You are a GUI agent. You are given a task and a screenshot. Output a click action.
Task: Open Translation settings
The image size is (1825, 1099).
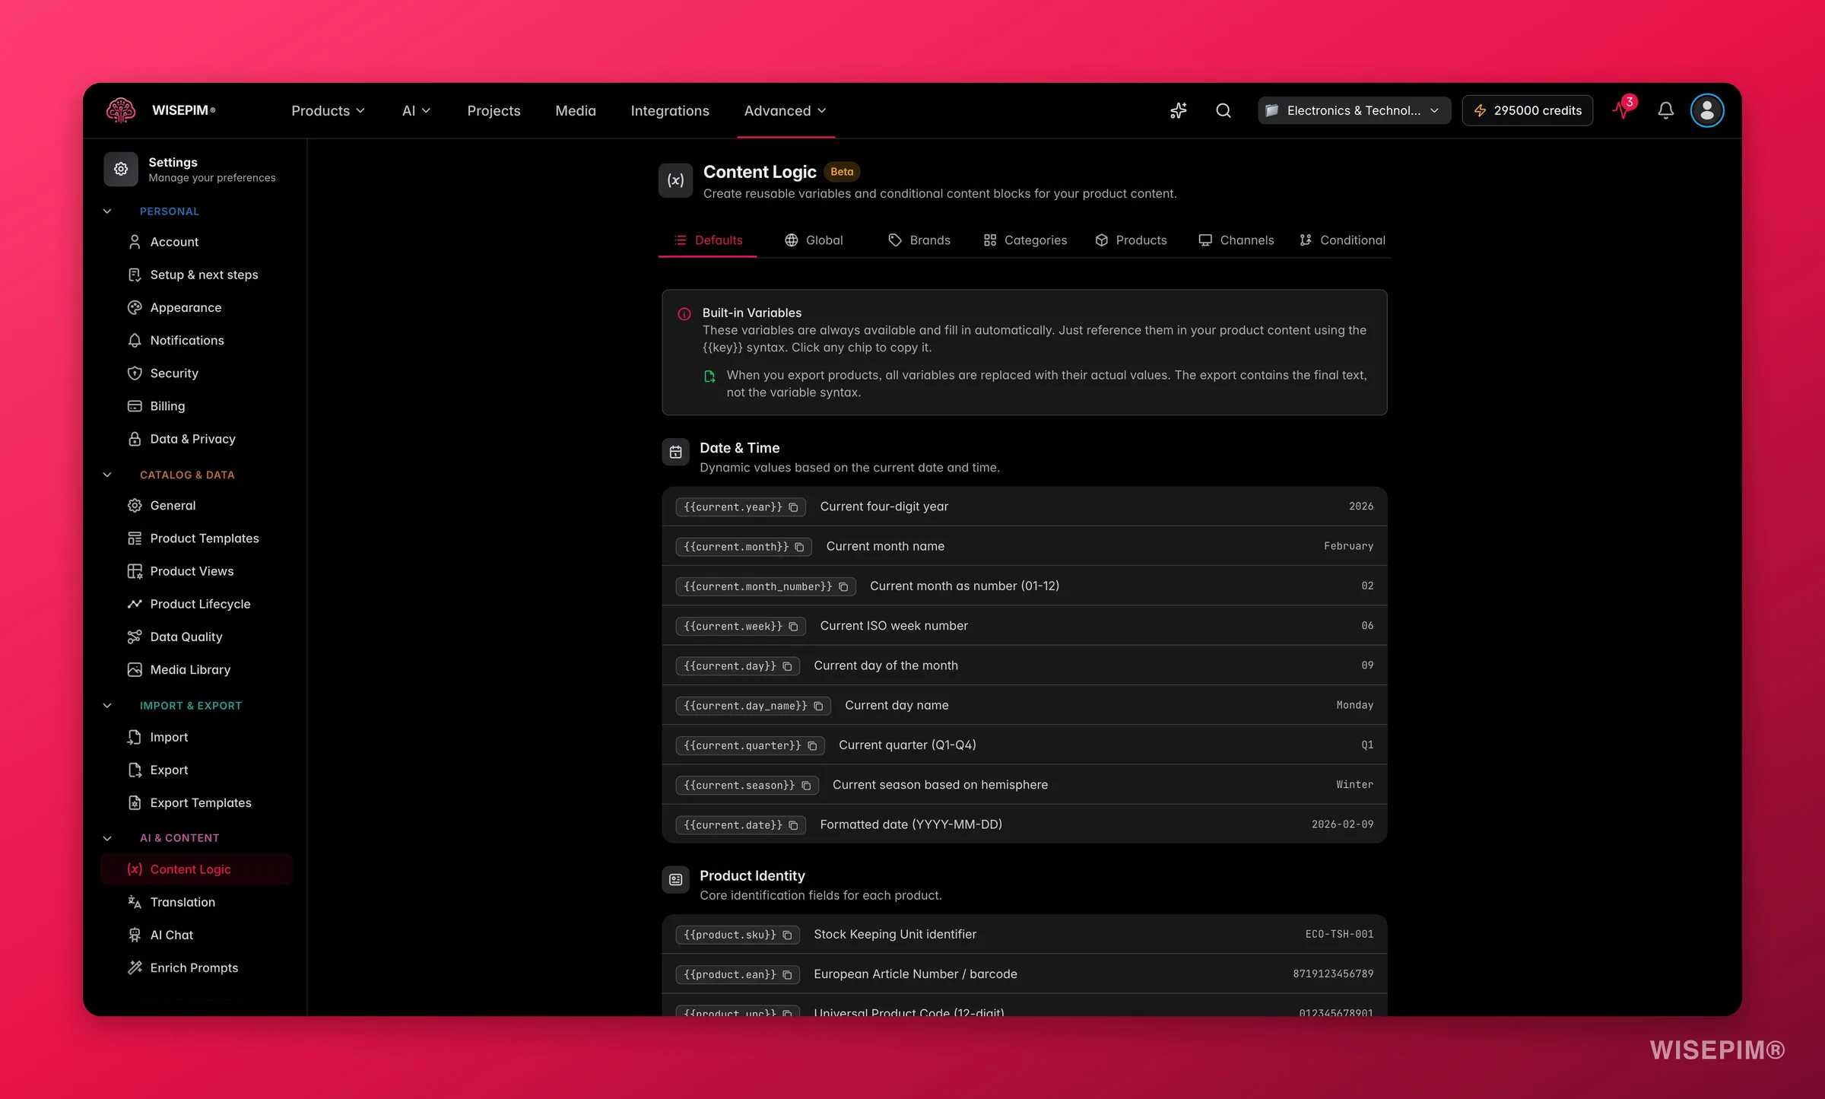tap(196, 902)
